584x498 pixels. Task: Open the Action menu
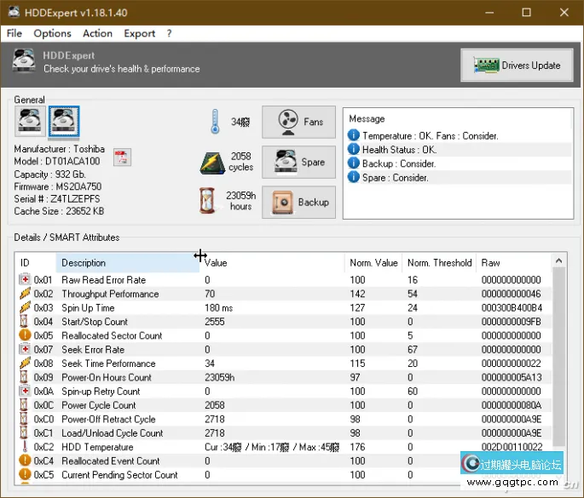(x=97, y=33)
